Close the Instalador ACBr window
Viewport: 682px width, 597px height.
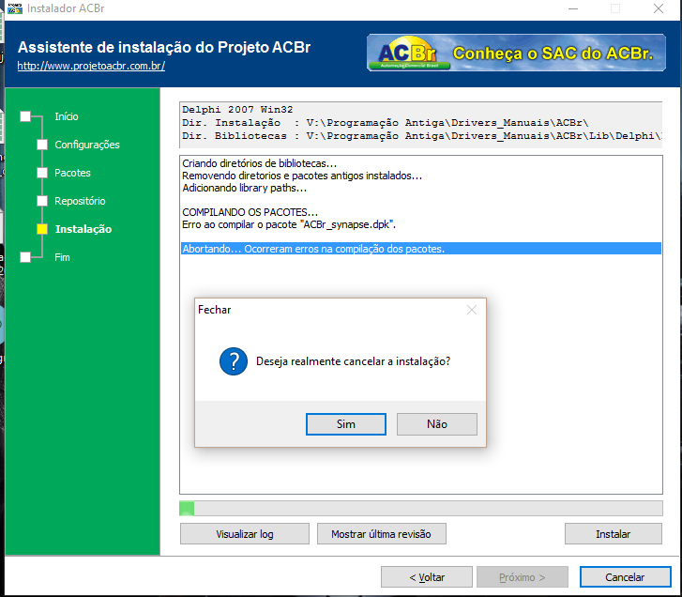point(659,8)
